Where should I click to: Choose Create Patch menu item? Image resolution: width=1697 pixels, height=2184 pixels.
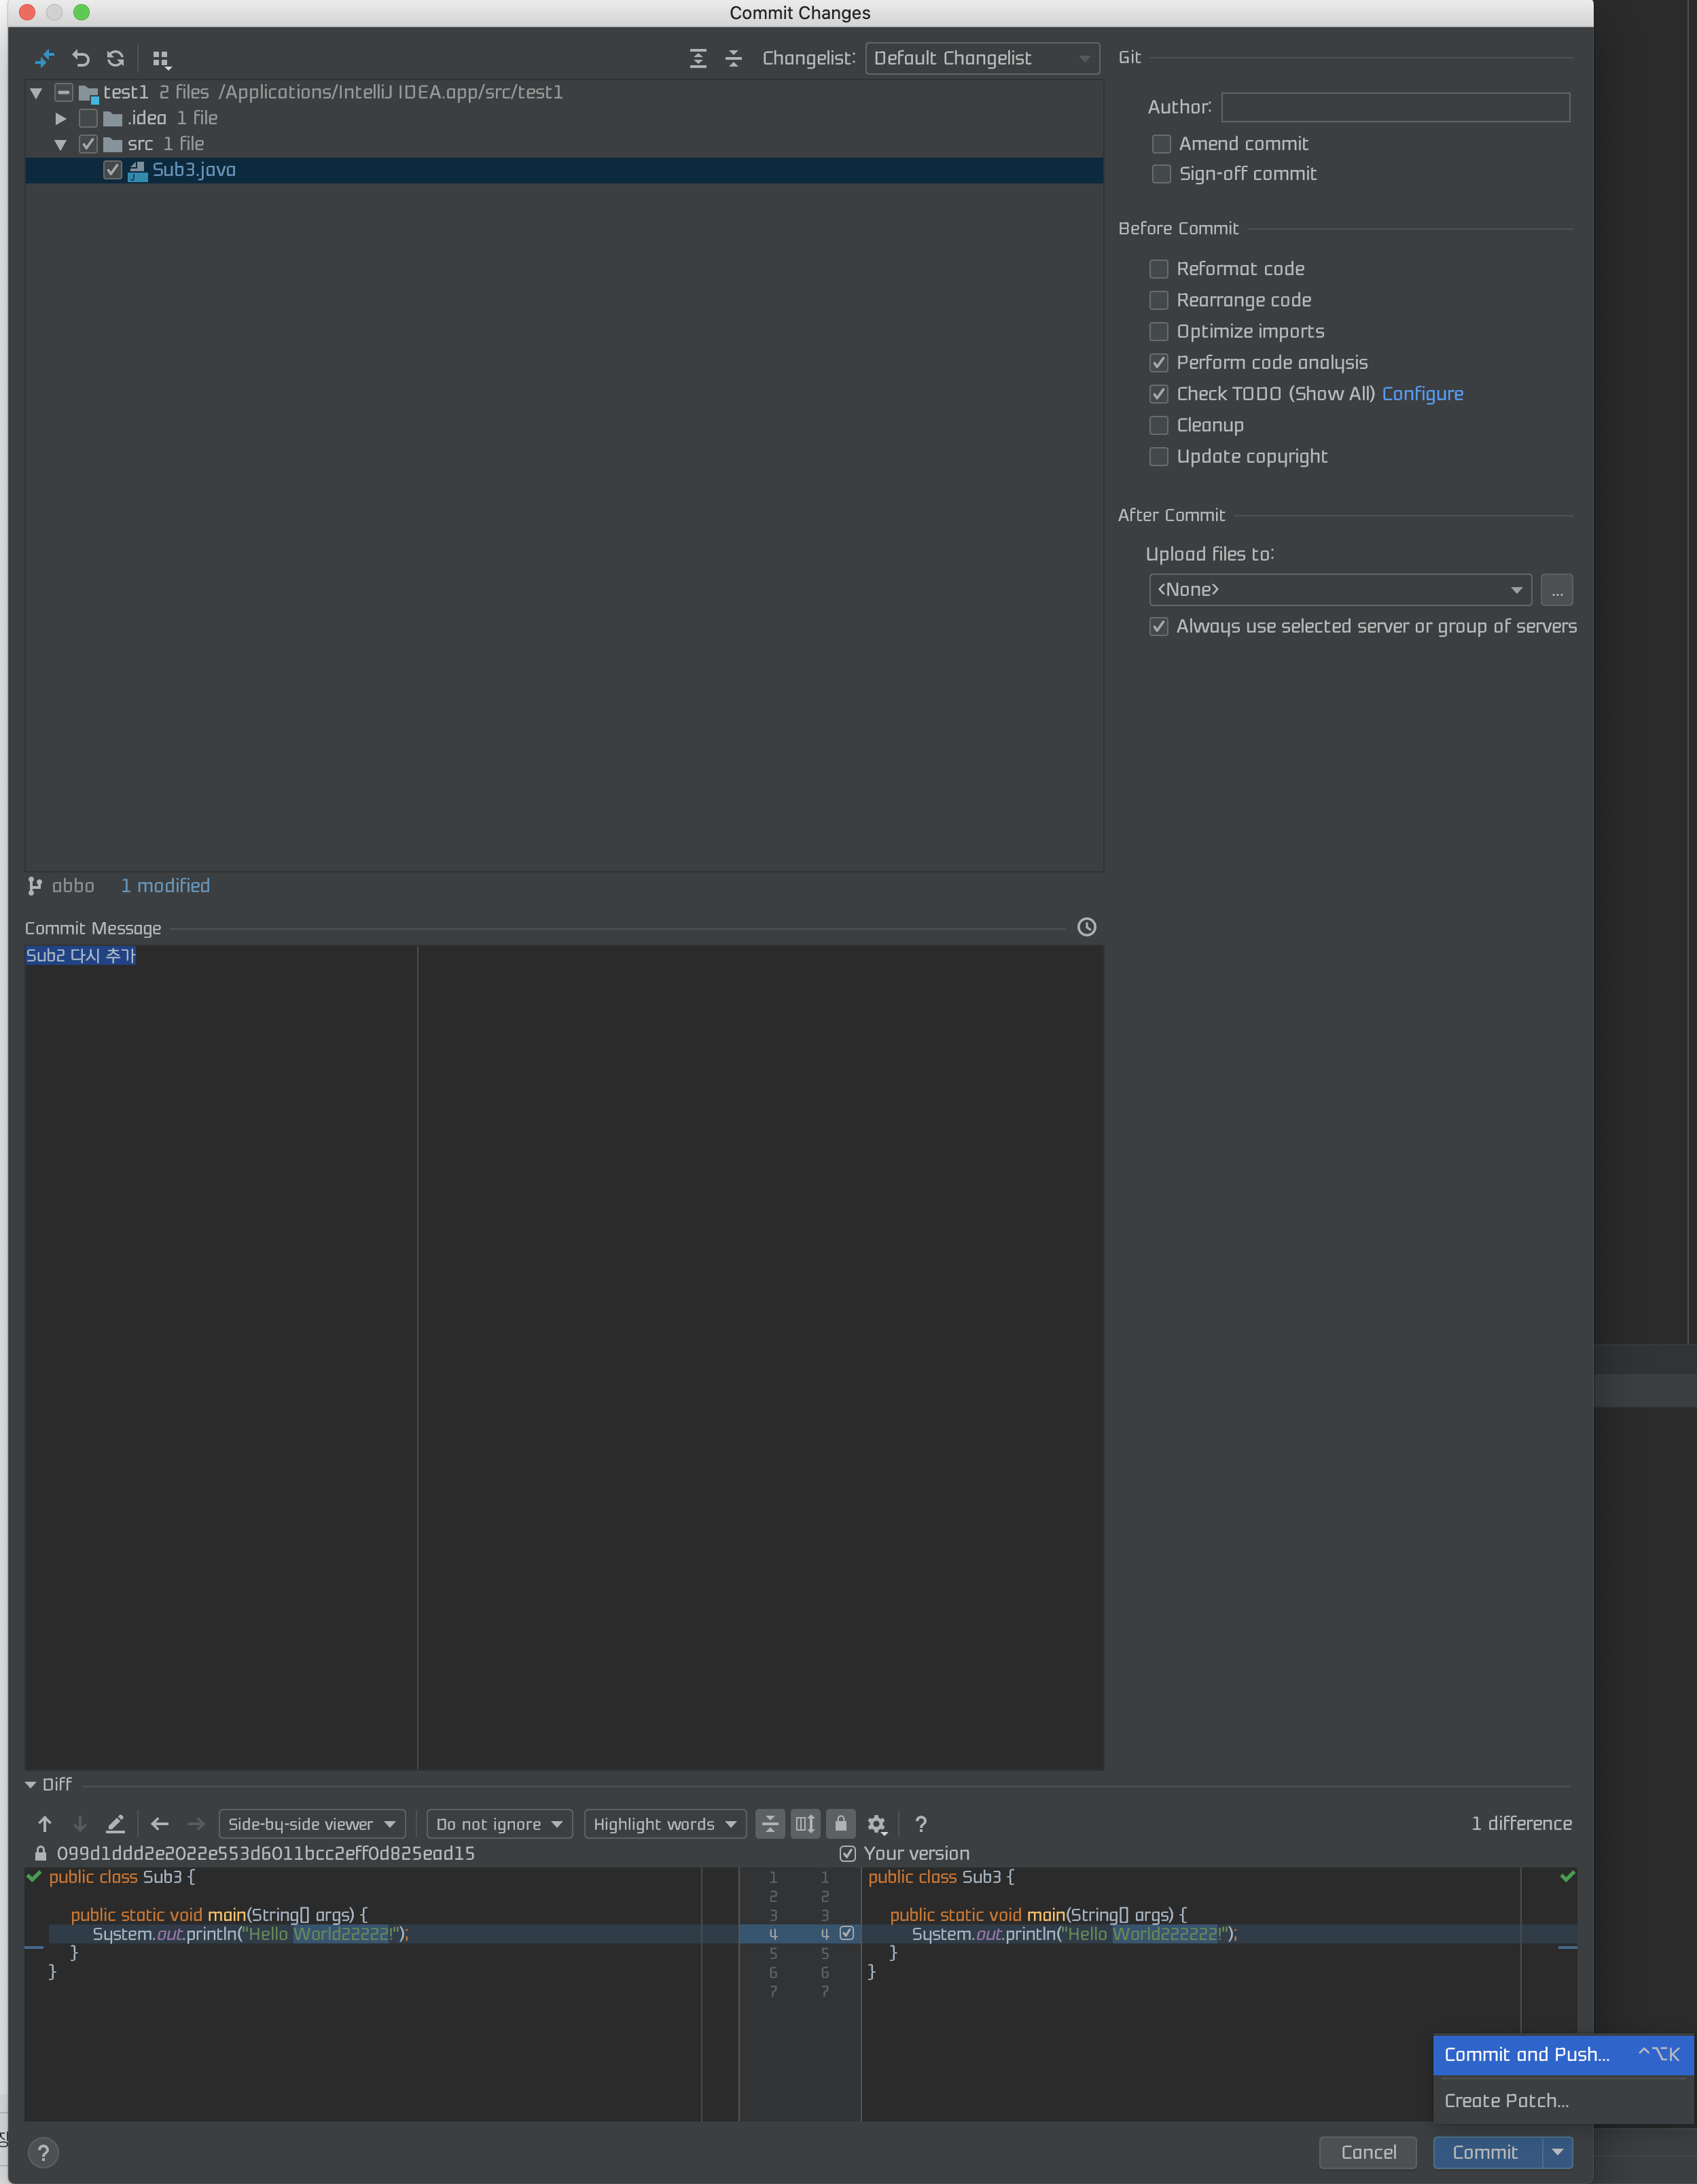(1506, 2101)
